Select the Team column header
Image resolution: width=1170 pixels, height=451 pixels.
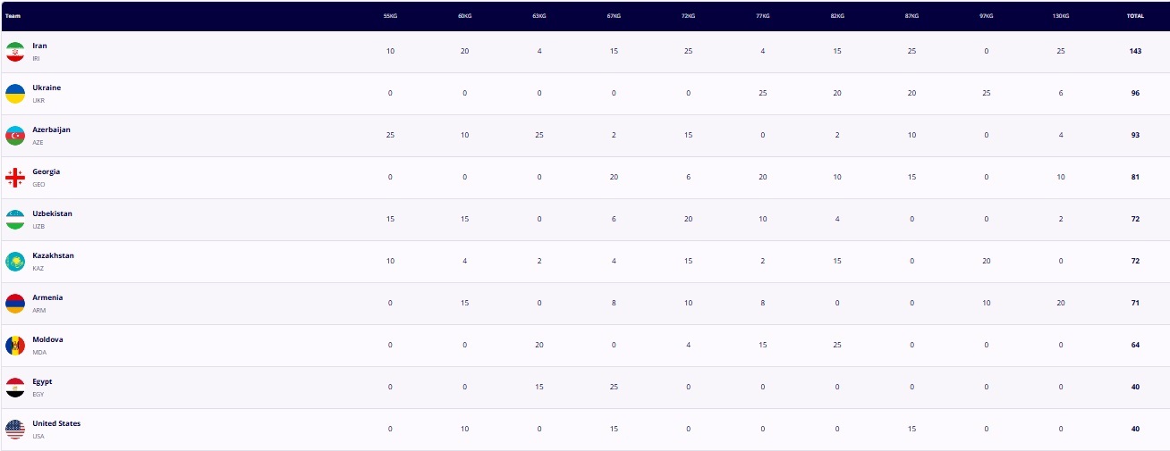(13, 16)
